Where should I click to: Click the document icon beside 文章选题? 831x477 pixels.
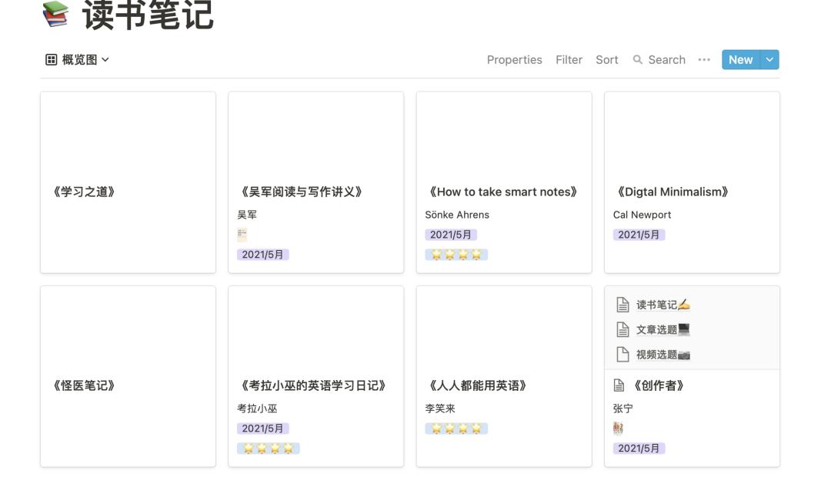pyautogui.click(x=622, y=329)
